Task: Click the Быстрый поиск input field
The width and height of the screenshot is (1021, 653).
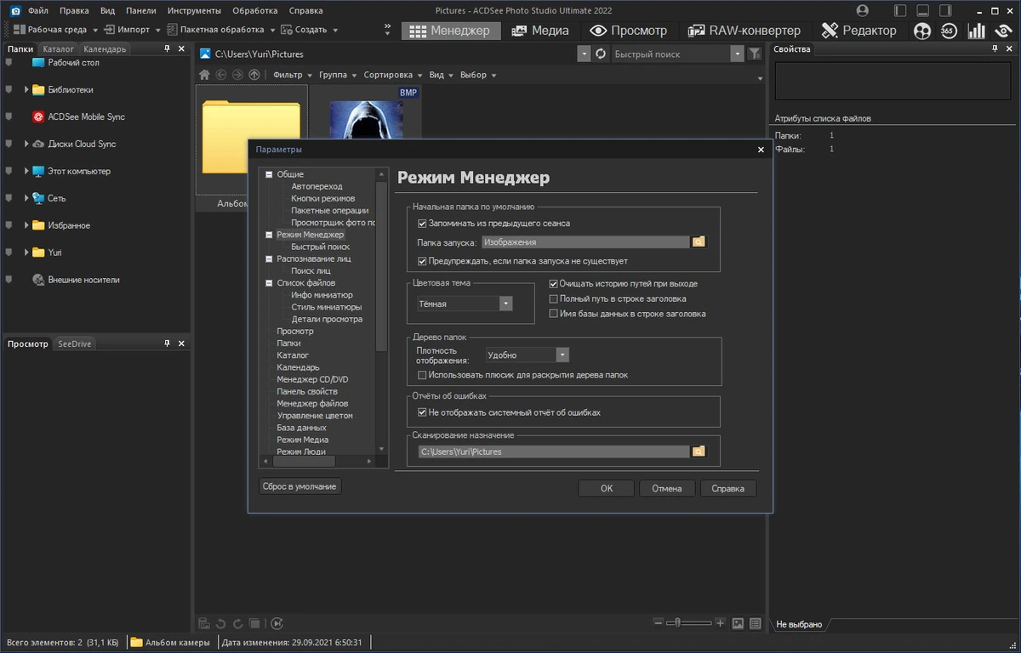Action: [670, 54]
